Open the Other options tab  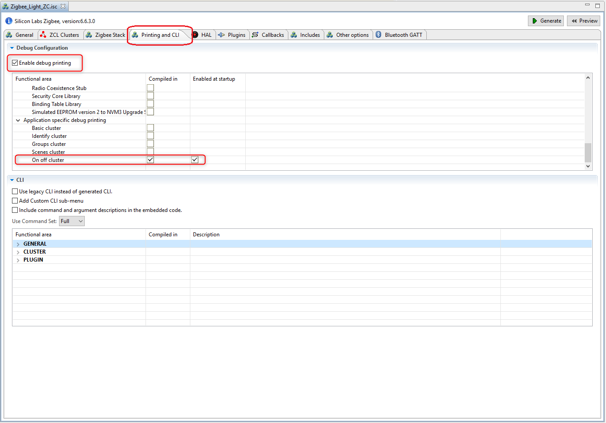[x=348, y=35]
